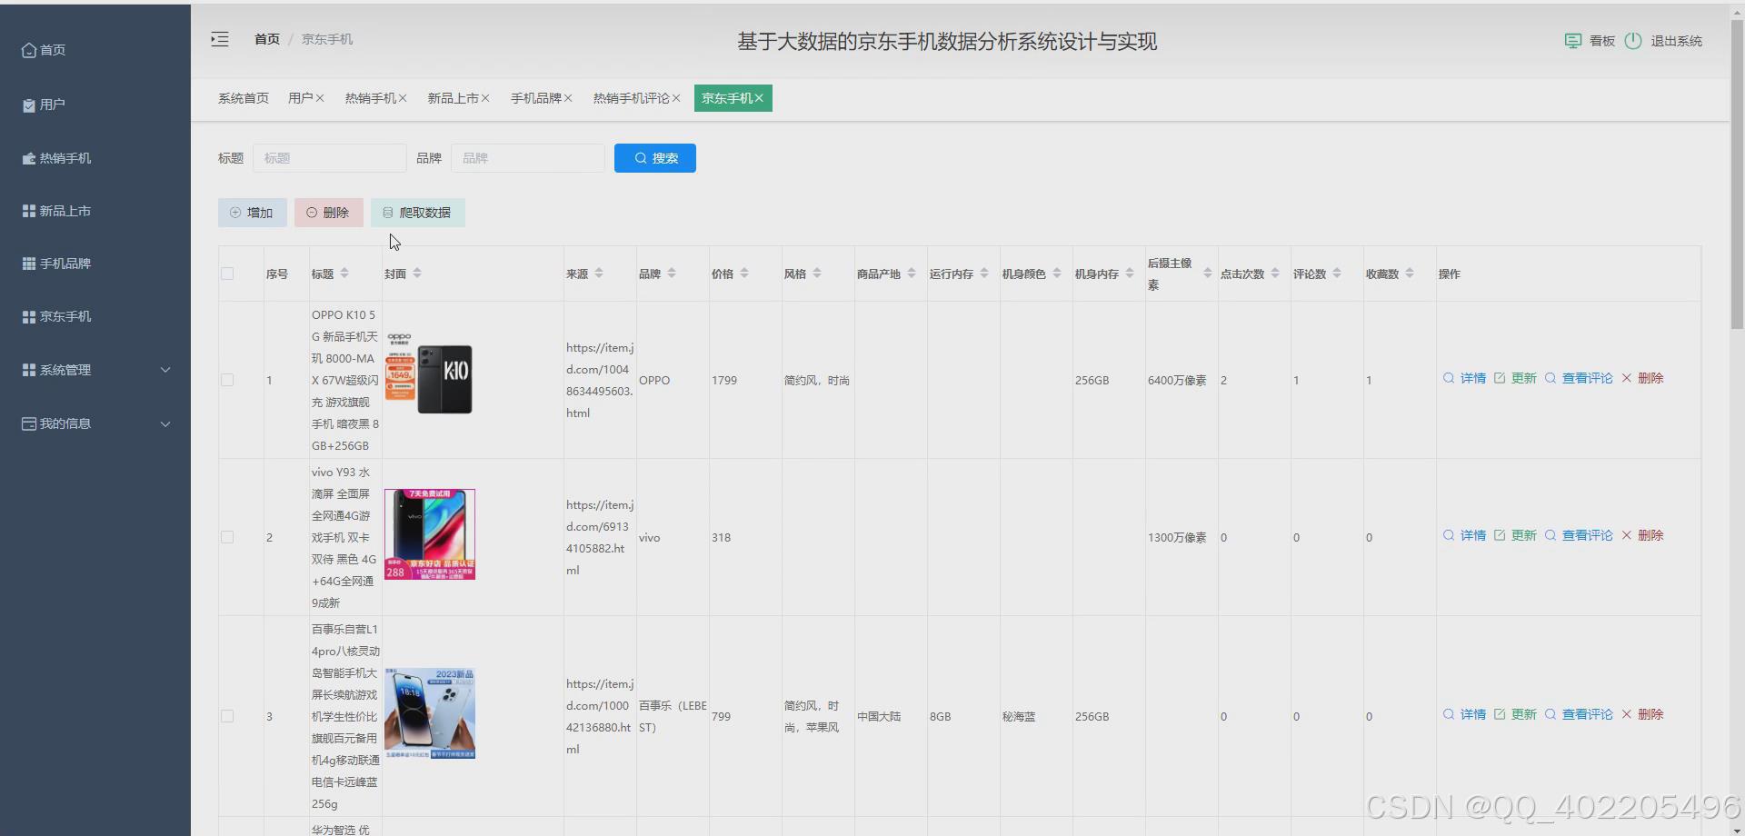Close the 用户 tab
This screenshot has height=836, width=1745.
pos(320,98)
